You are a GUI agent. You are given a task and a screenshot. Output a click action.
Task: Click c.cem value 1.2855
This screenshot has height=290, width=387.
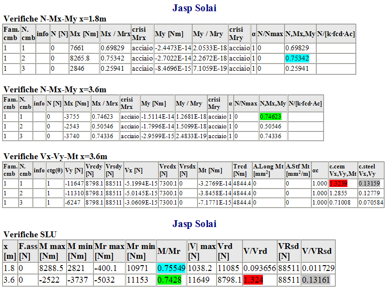click(x=338, y=193)
